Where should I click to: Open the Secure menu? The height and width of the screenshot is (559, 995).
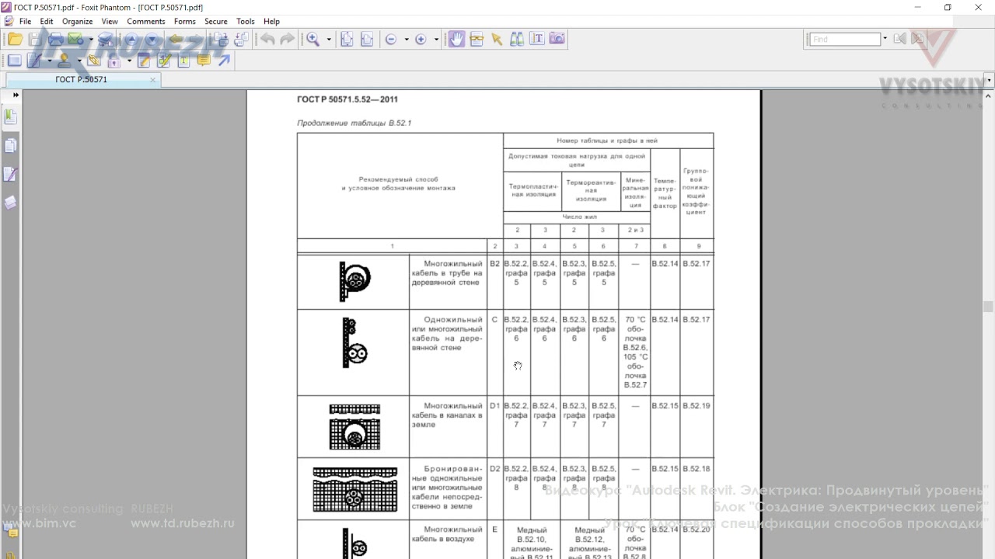tap(216, 21)
